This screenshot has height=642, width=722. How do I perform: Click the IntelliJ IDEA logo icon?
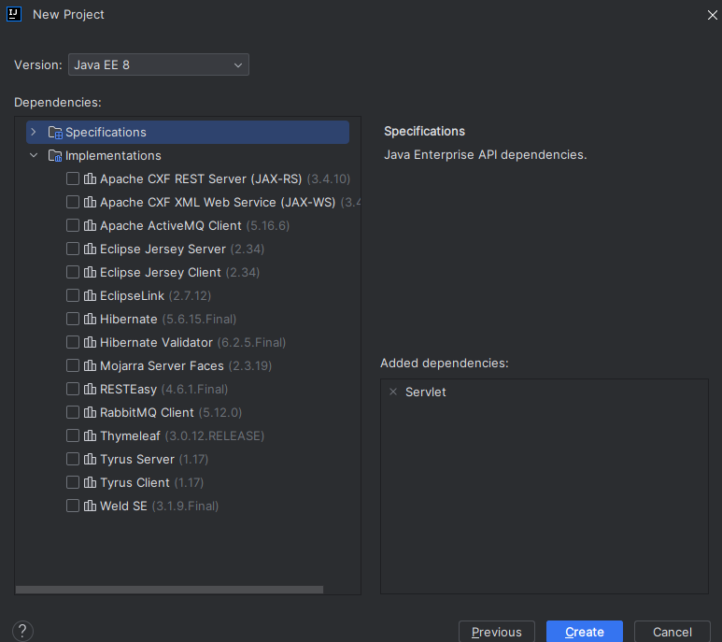click(14, 14)
